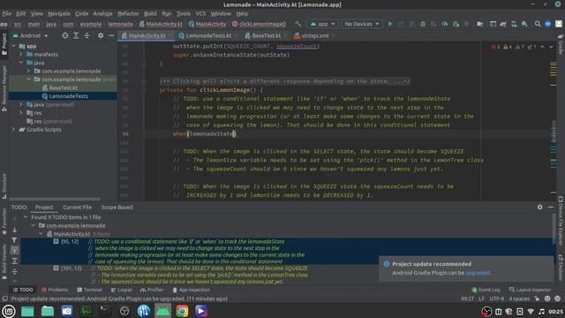
Task: Click the blue account avatar icon
Action: pyautogui.click(x=547, y=24)
